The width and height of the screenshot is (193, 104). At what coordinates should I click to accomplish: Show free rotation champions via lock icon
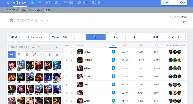click(x=57, y=55)
